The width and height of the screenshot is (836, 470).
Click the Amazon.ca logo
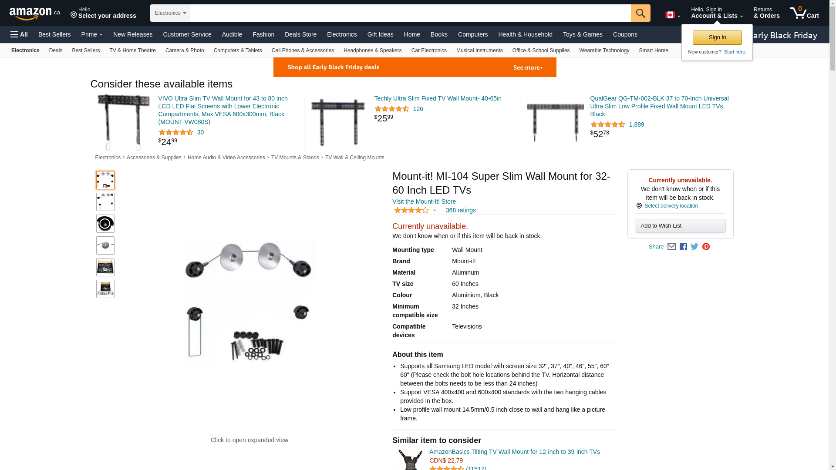click(x=35, y=13)
